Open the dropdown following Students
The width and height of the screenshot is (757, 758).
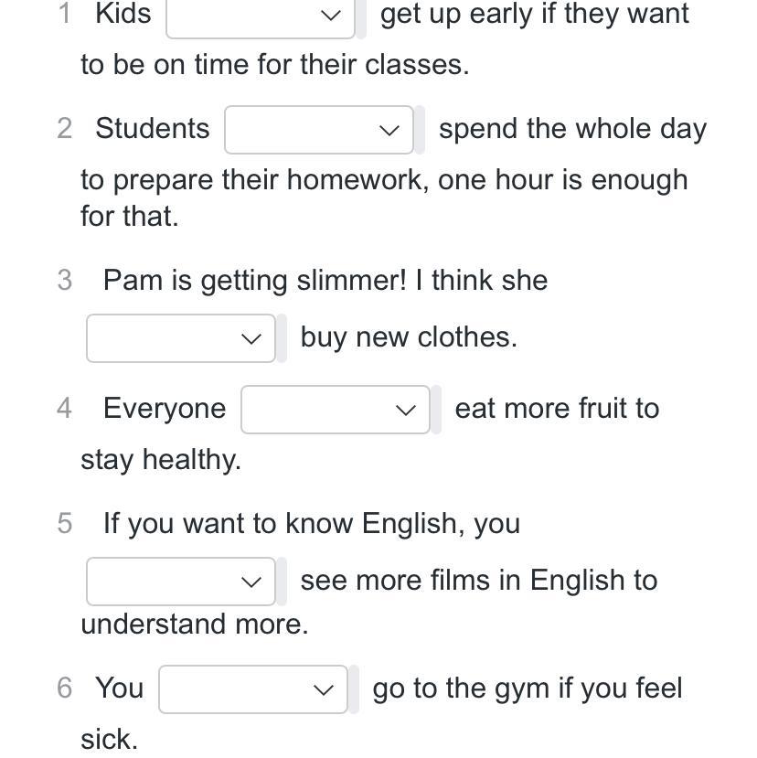tap(319, 130)
